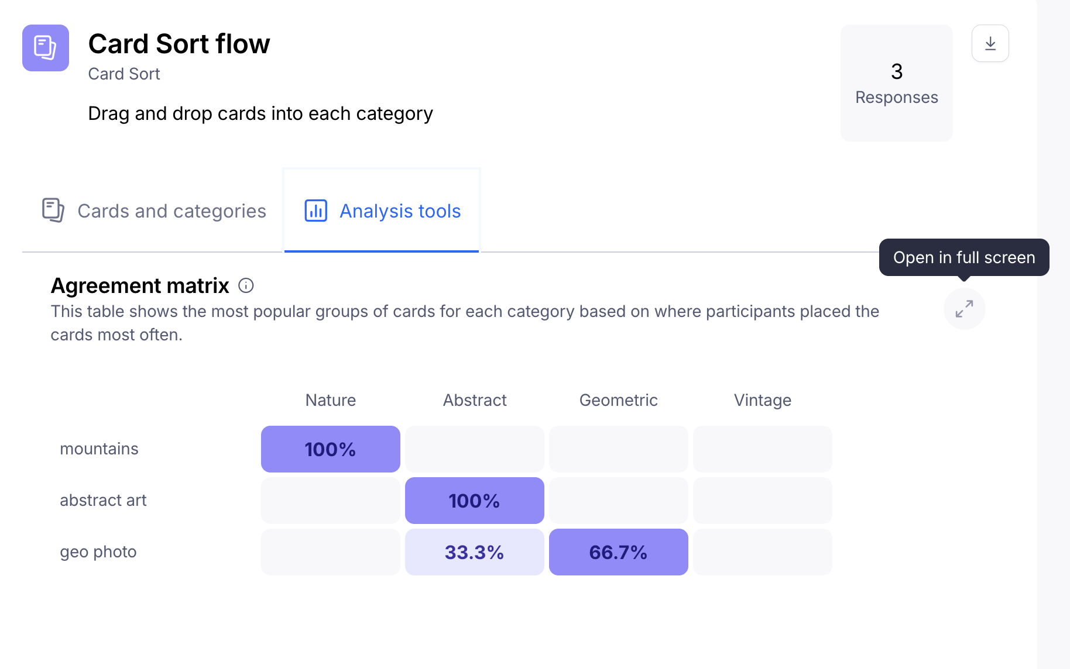Click the geo photo row label

coord(98,552)
